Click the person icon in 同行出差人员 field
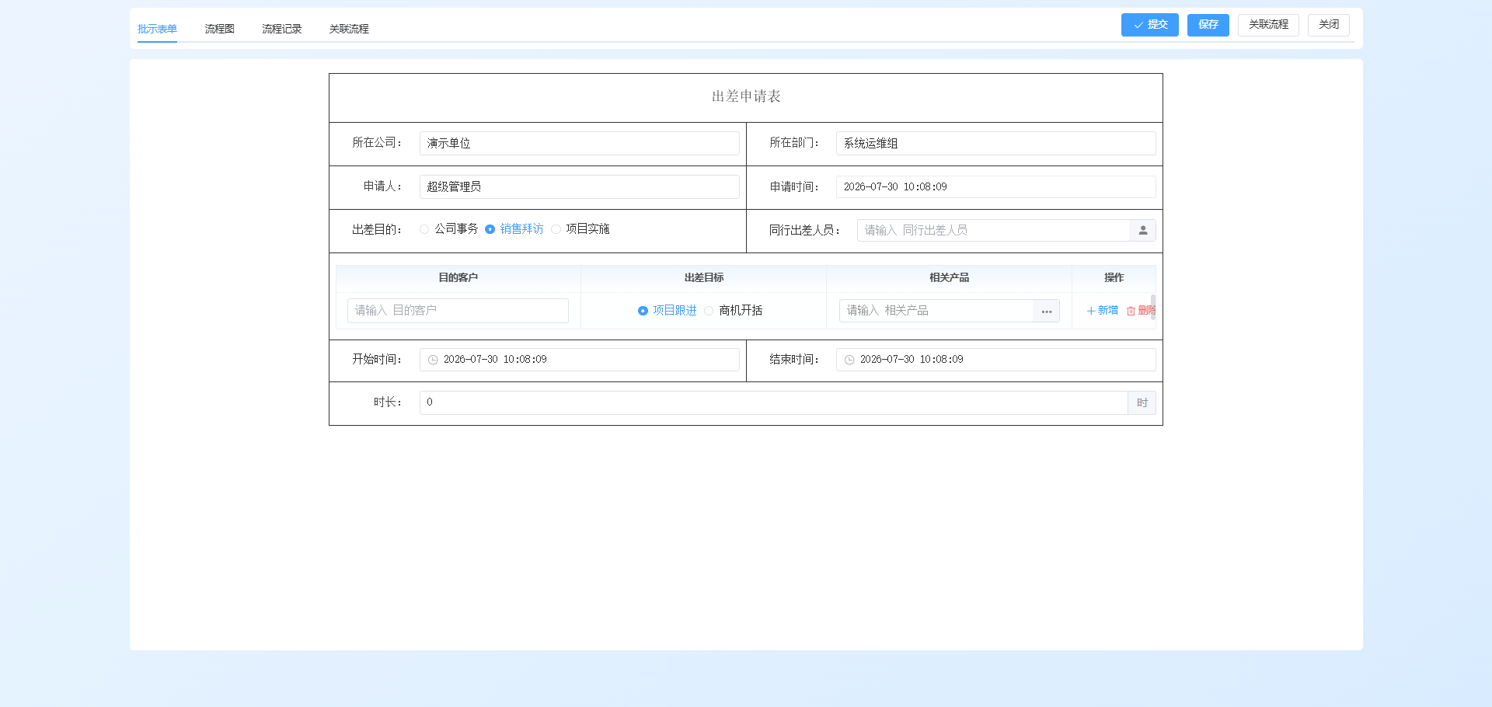The height and width of the screenshot is (707, 1492). tap(1142, 231)
